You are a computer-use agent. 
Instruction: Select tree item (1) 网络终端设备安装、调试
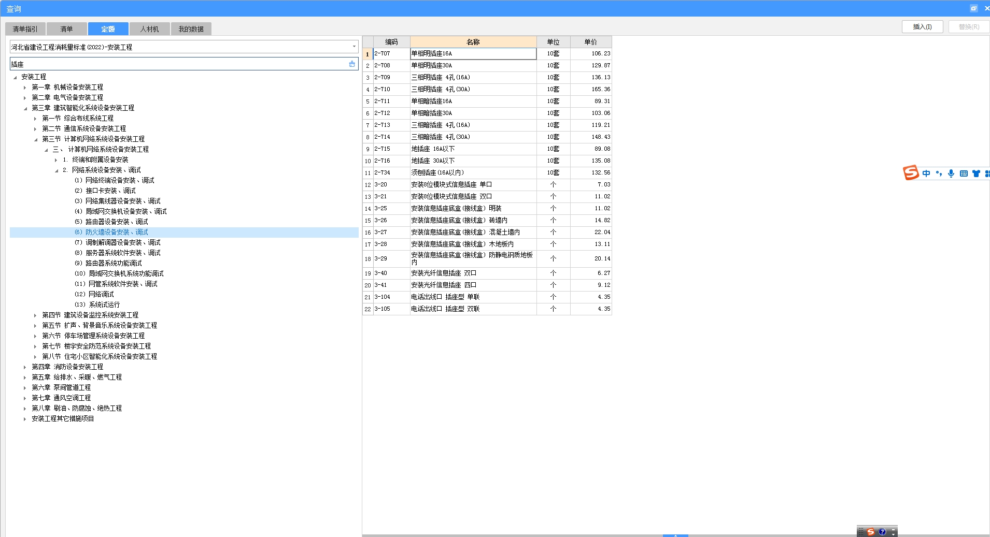pyautogui.click(x=115, y=180)
